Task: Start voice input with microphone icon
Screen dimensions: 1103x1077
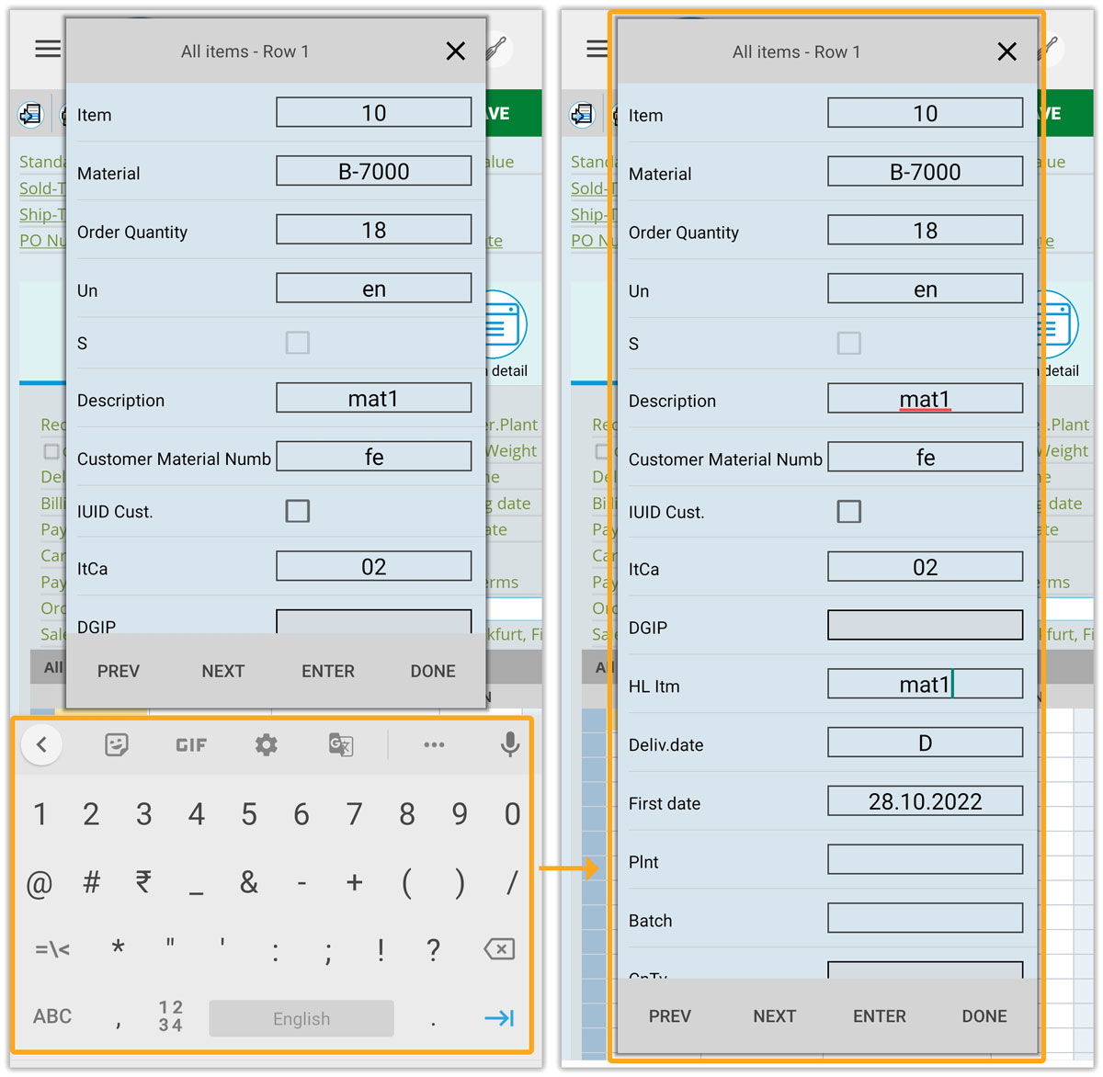Action: click(509, 744)
